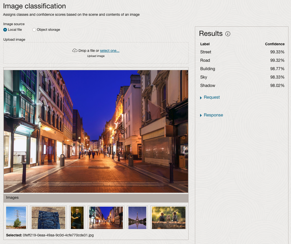This screenshot has height=244, width=291.
Task: Click the 'select one...' upload link
Action: tap(110, 51)
